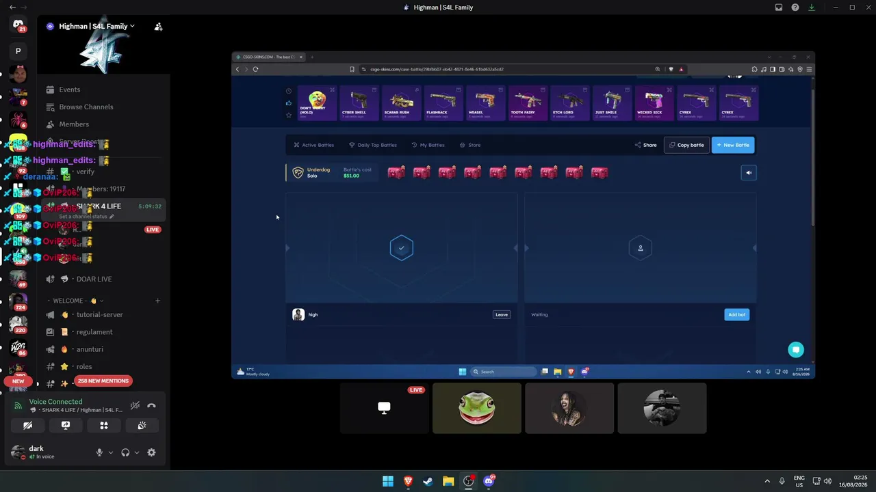Screen dimensions: 876x492
Task: Expand microphone input options arrow
Action: pyautogui.click(x=111, y=452)
